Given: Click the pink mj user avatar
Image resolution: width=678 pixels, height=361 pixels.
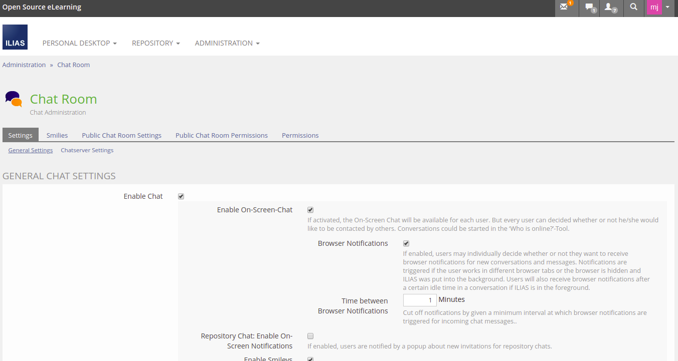Looking at the screenshot, I should click(654, 8).
